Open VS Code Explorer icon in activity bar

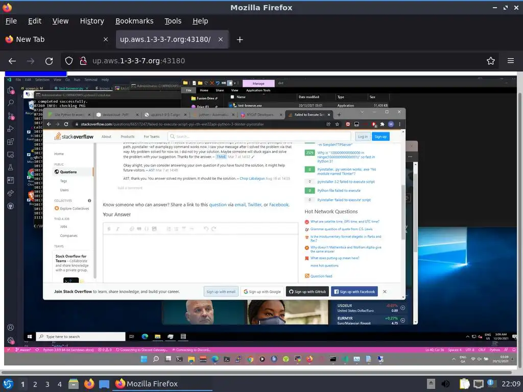[x=11, y=90]
